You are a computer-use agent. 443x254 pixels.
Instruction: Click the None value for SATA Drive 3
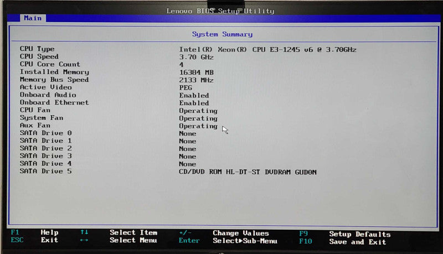click(188, 157)
